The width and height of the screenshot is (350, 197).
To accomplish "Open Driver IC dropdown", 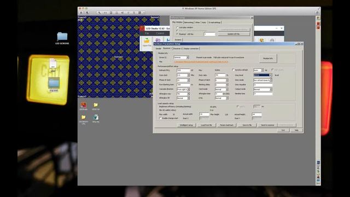I will click(181, 57).
